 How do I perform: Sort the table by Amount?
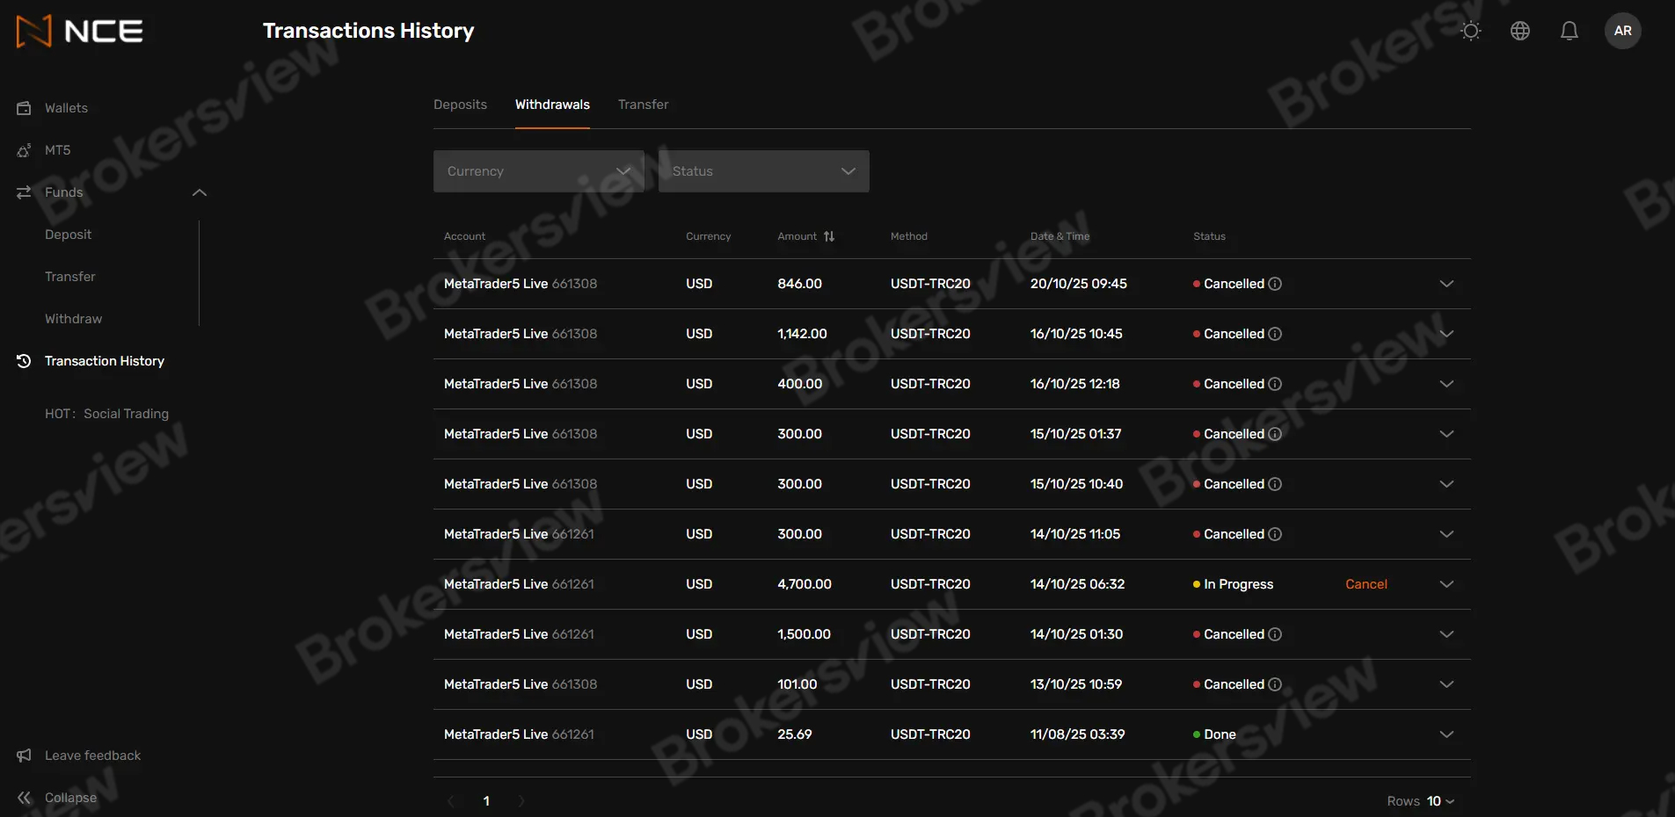click(x=828, y=236)
